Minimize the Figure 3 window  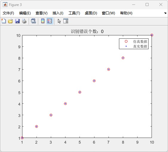point(134,4)
